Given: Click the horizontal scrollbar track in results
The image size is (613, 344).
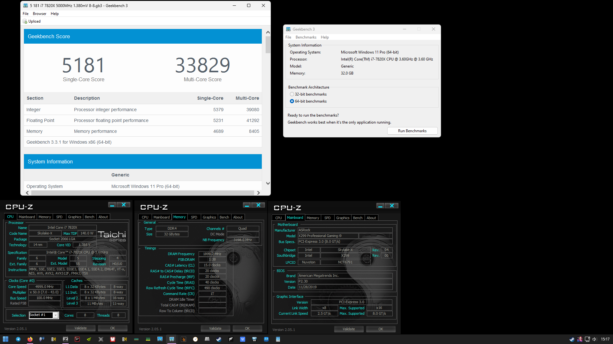Looking at the screenshot, I should (143, 193).
